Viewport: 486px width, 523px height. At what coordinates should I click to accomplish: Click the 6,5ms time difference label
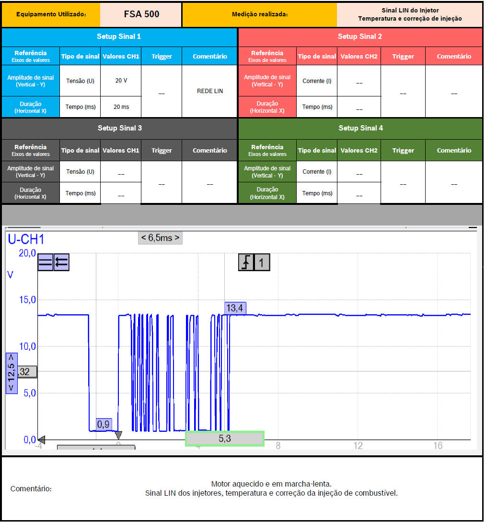[x=160, y=238]
